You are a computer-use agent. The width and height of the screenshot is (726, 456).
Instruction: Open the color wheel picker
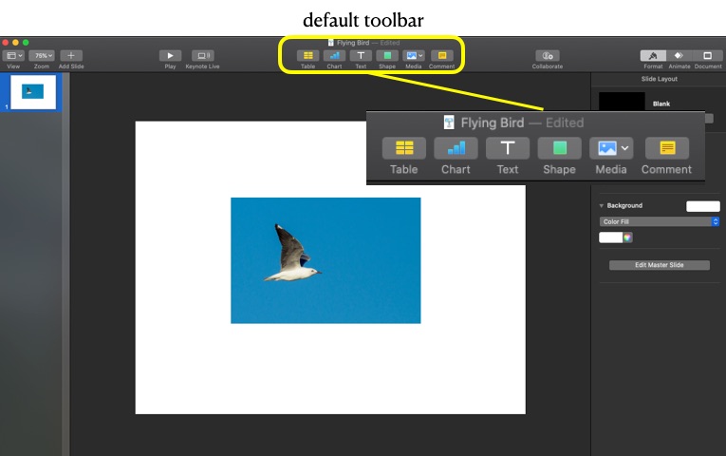(x=627, y=237)
